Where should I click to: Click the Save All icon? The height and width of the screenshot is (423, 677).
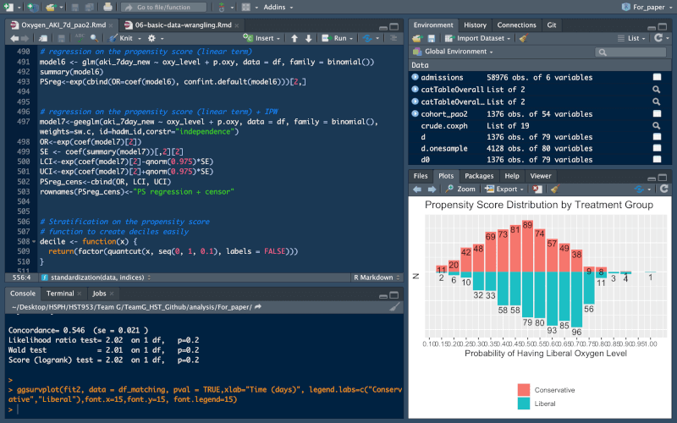90,7
